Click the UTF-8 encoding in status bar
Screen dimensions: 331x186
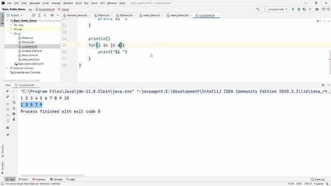(308, 184)
